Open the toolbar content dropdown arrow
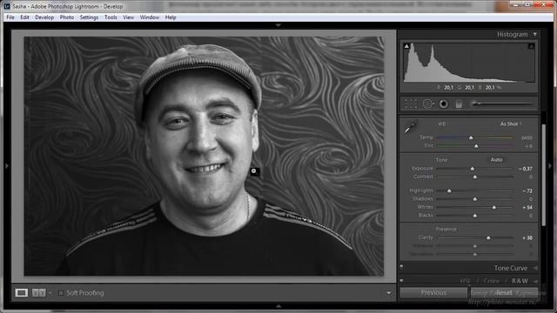557x313 pixels. (x=389, y=293)
